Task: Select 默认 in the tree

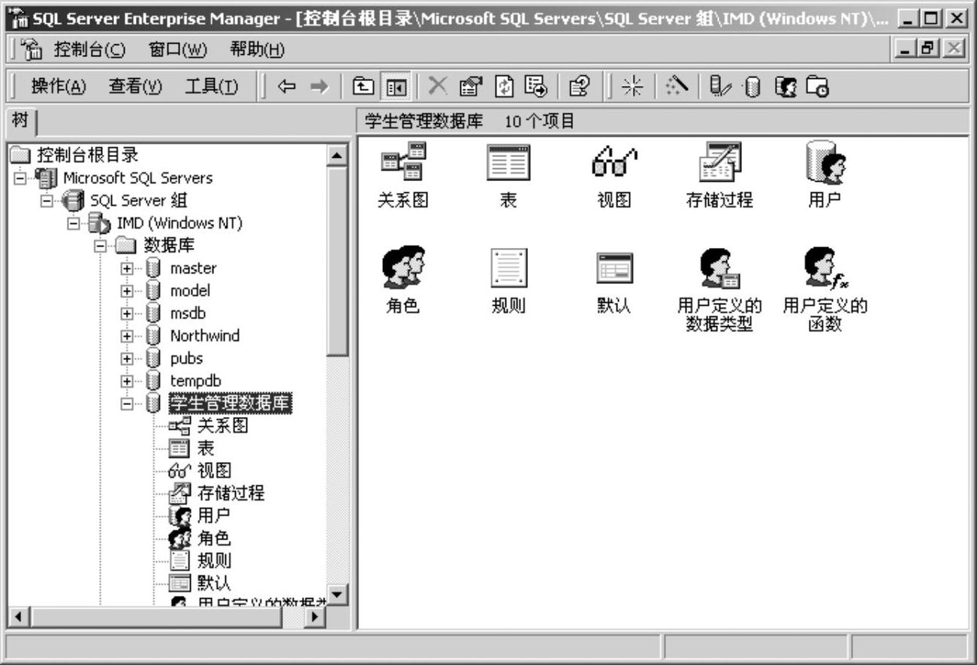Action: (x=214, y=583)
